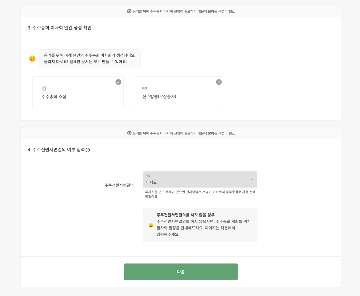
Task: Click the dropdown arrow in the 선택 field
Action: click(x=252, y=179)
